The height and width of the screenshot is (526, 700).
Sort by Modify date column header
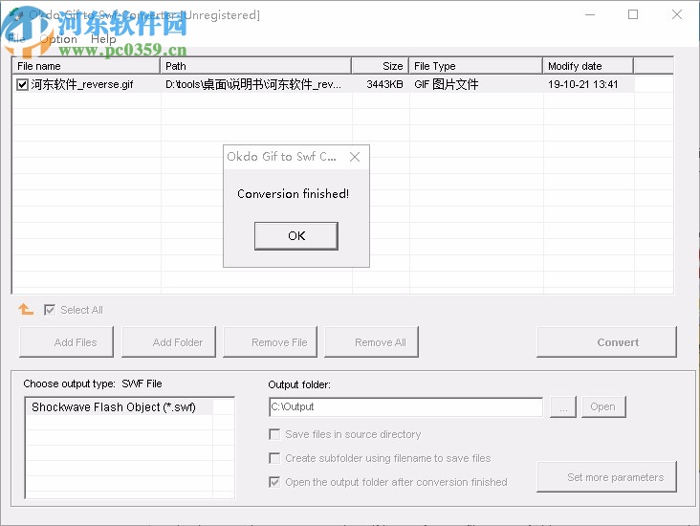tap(588, 66)
